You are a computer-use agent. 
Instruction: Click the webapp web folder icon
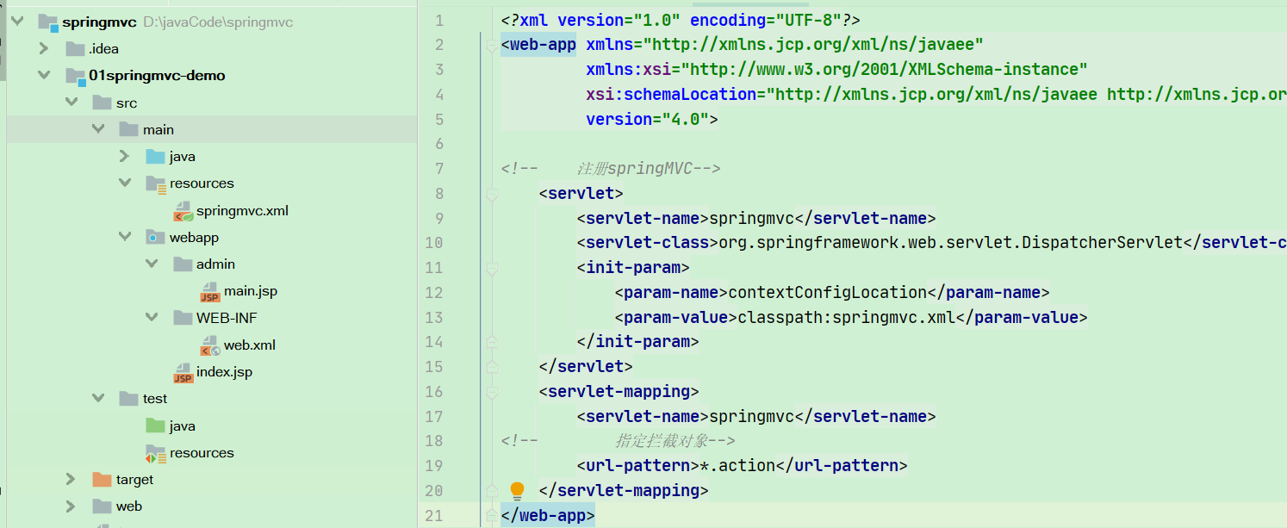click(x=155, y=238)
